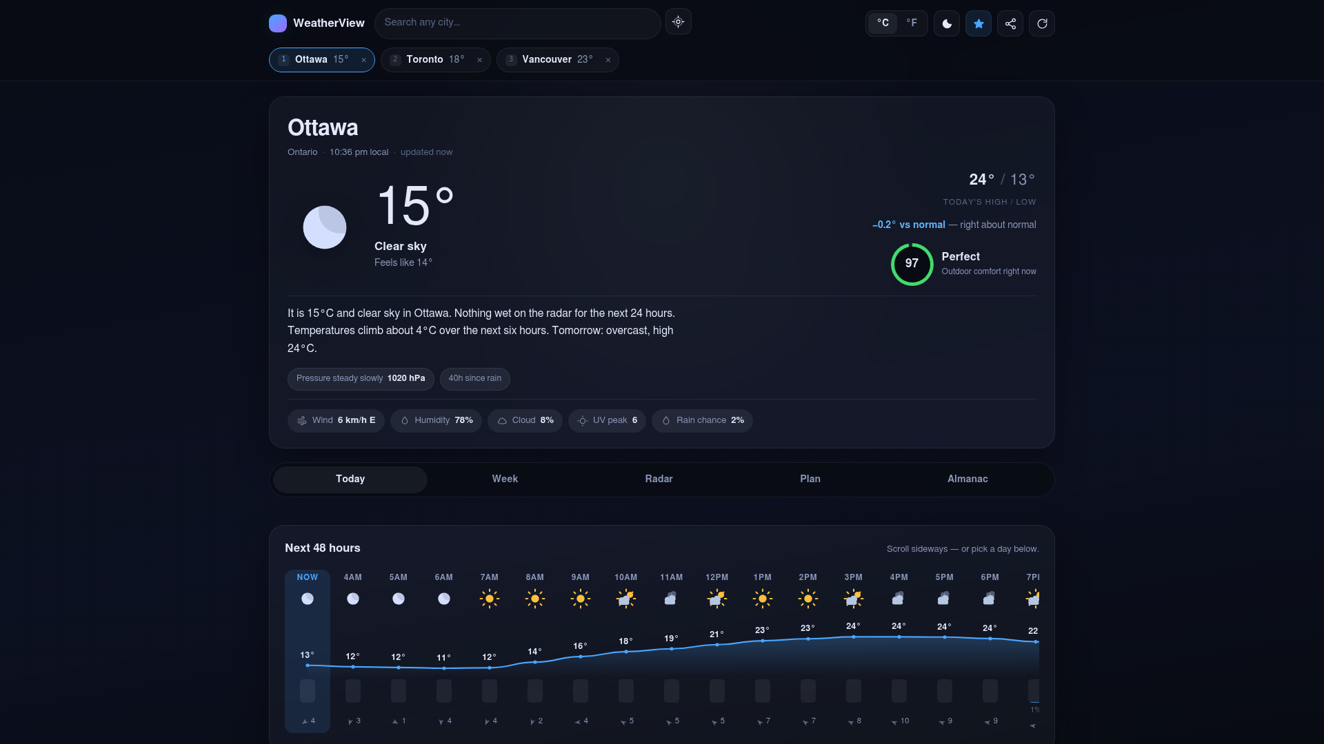Click the precipitation bar under 2PM
1324x744 pixels.
tap(808, 691)
